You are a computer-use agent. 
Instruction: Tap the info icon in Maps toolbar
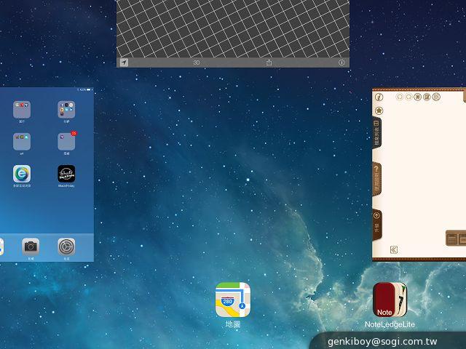point(341,63)
